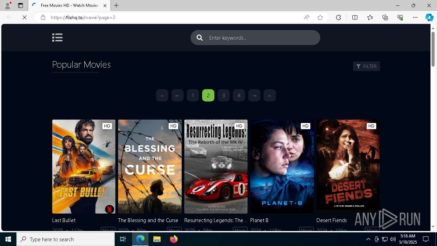Viewport: 437px width, 246px height.
Task: Stop page loading with X button
Action: point(25,17)
